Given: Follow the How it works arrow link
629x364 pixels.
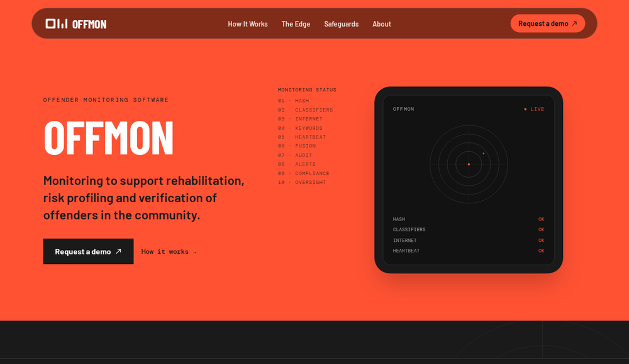Looking at the screenshot, I should pos(169,251).
